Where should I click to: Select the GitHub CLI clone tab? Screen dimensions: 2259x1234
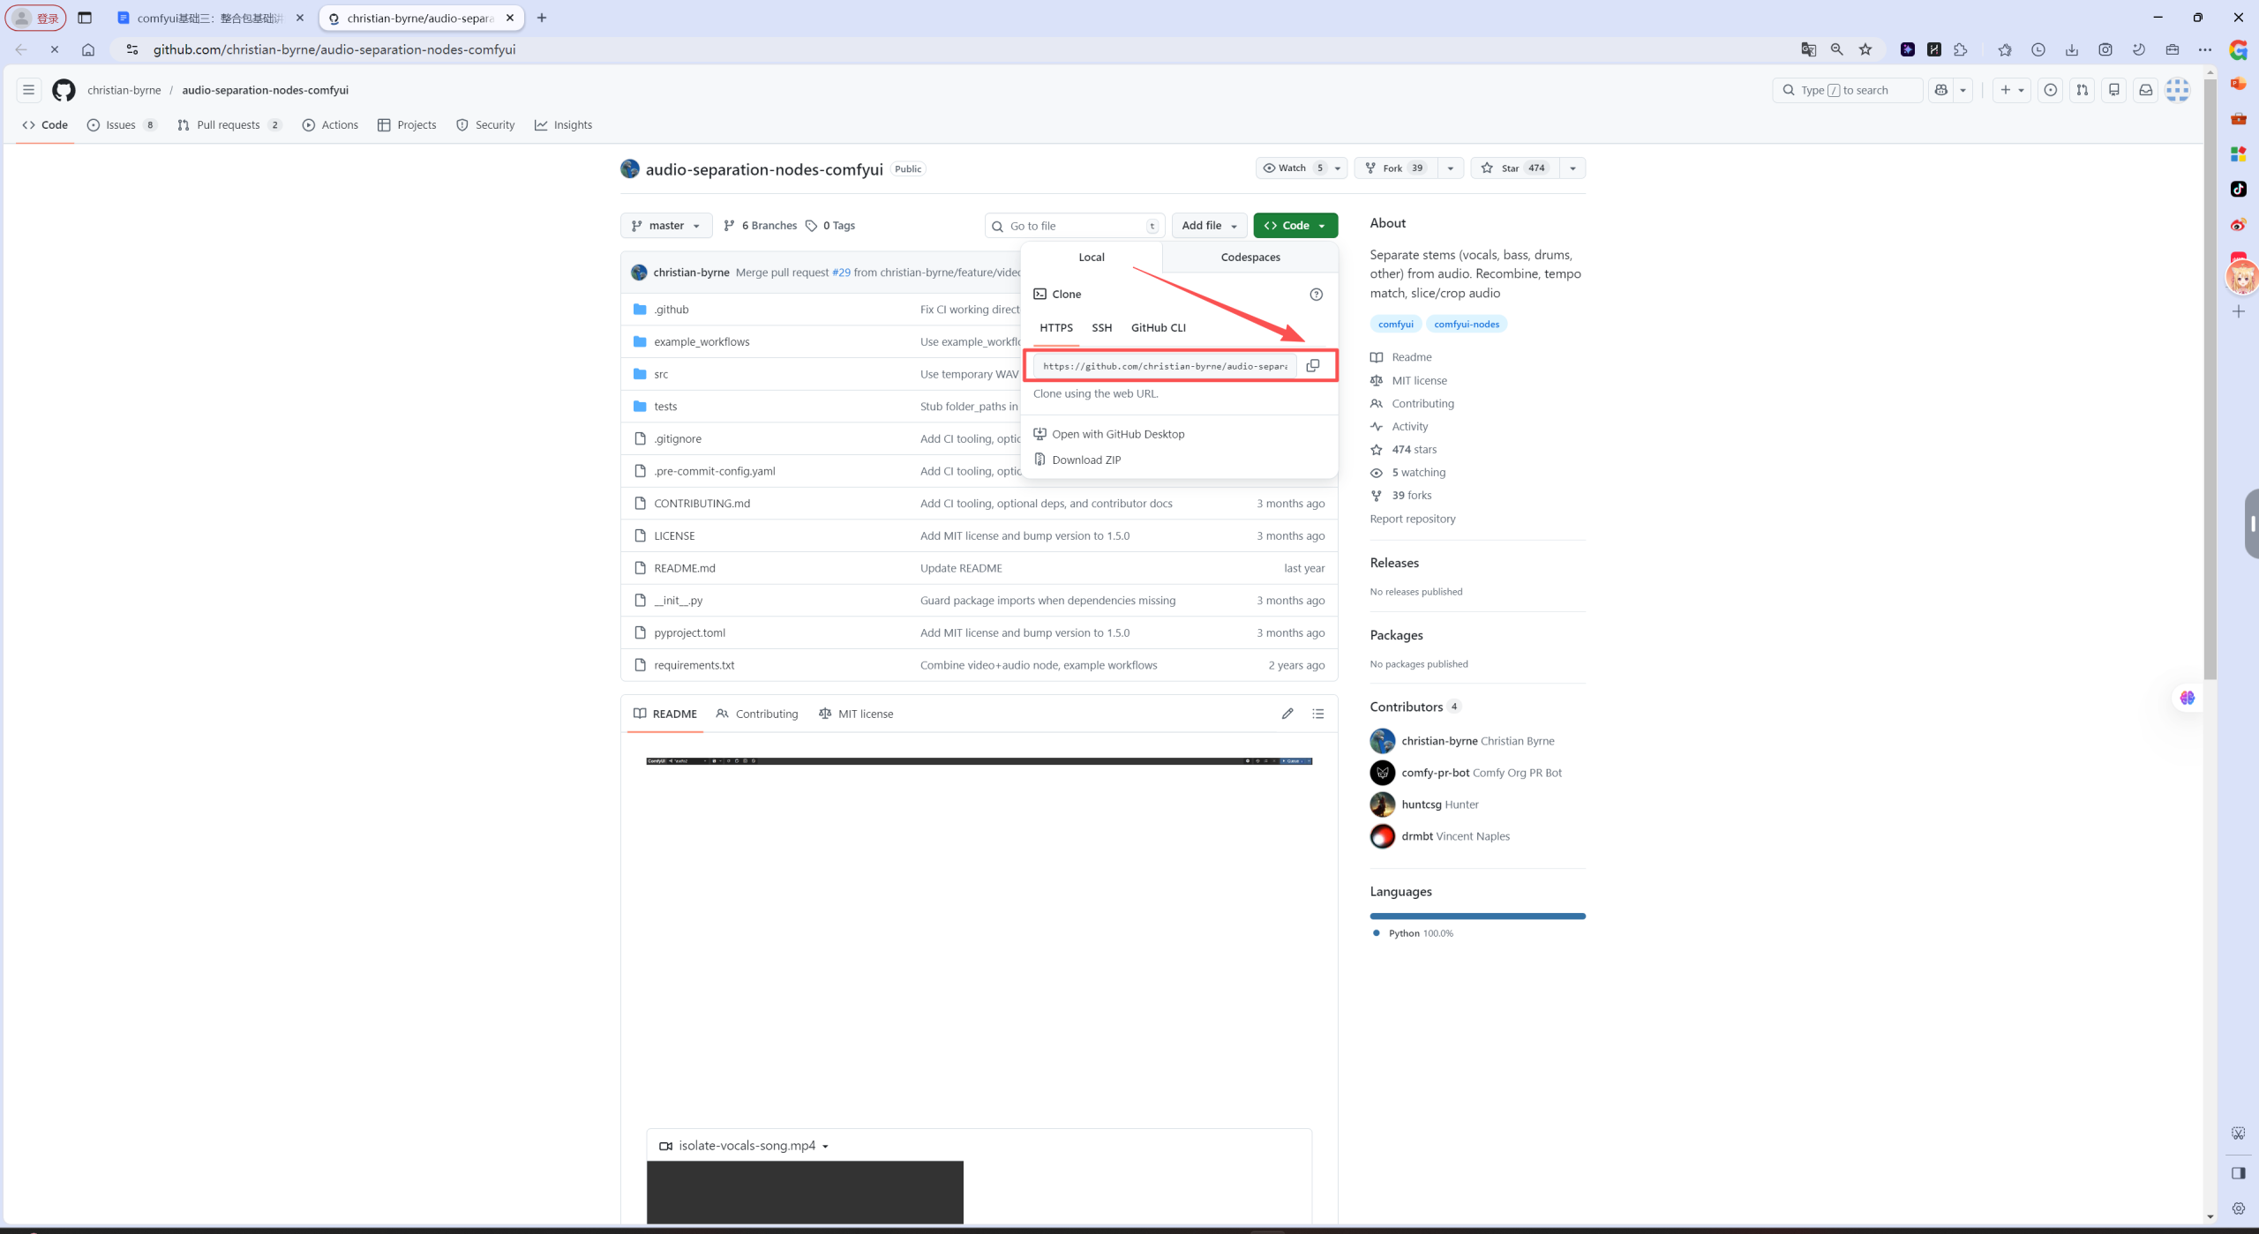coord(1158,327)
